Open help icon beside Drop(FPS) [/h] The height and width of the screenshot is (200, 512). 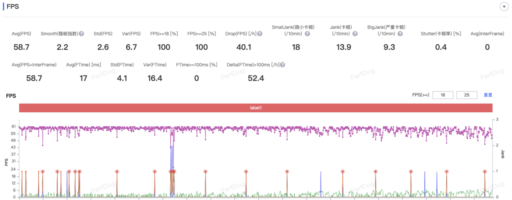(259, 34)
